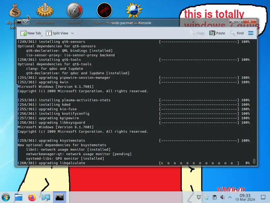This screenshot has height=203, width=270.
Task: Launch file manager from taskbar
Action: click(18, 197)
